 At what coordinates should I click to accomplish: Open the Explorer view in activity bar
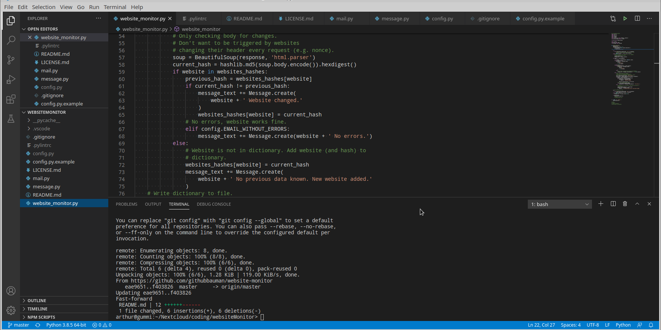pos(11,21)
